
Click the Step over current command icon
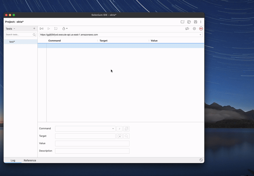[56, 28]
